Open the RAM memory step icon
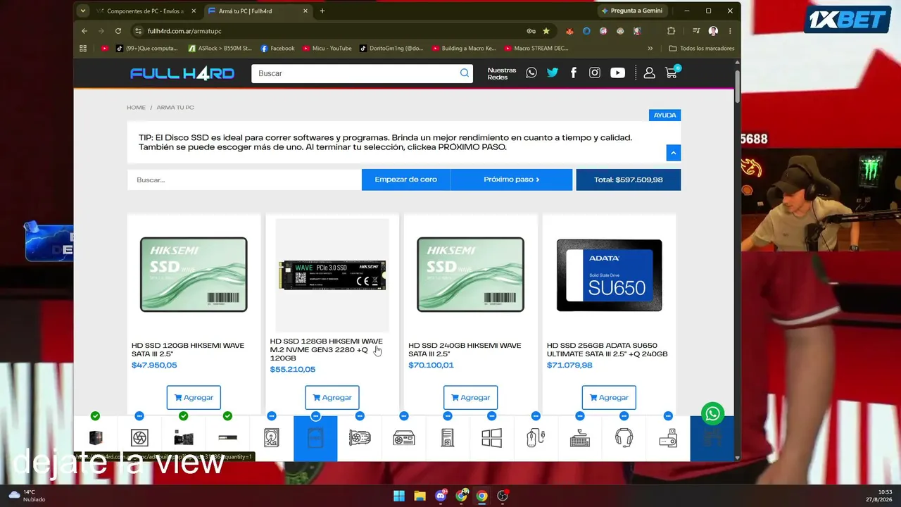 click(227, 438)
